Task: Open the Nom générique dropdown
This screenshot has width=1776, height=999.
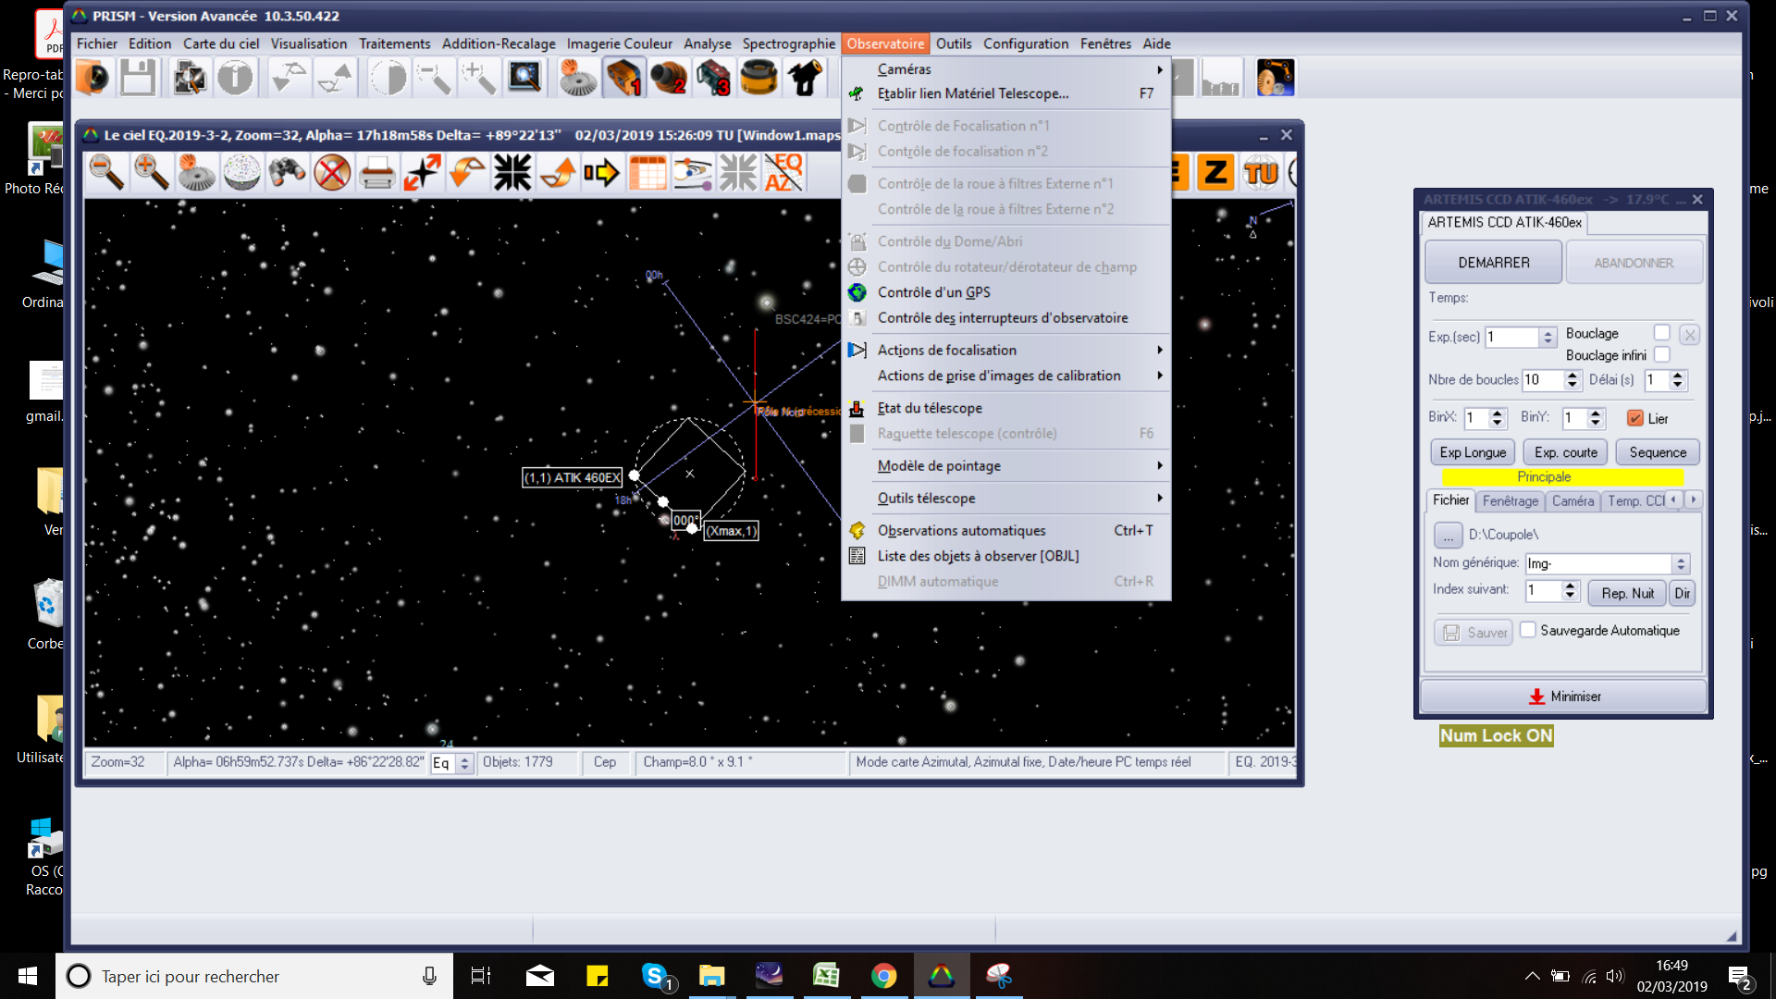Action: pyautogui.click(x=1681, y=563)
